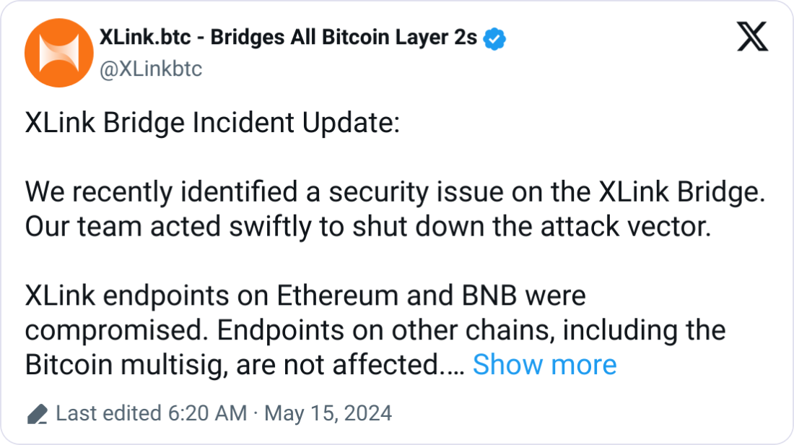Viewport: 794px width, 445px height.
Task: Click the white emblem inside the avatar
Action: (59, 53)
